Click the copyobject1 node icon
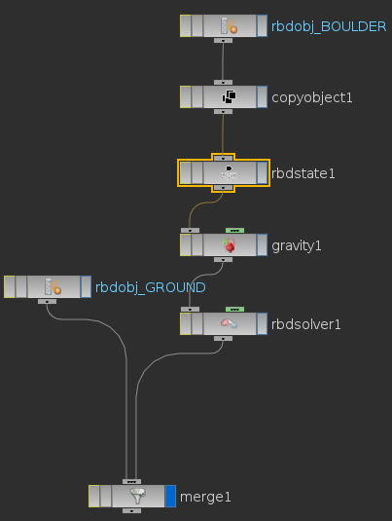 (x=229, y=97)
